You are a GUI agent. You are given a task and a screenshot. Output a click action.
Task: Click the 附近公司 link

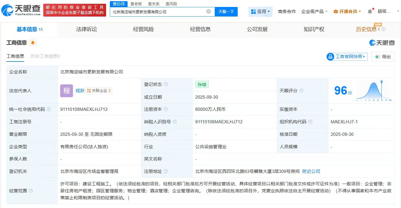[x=311, y=171]
